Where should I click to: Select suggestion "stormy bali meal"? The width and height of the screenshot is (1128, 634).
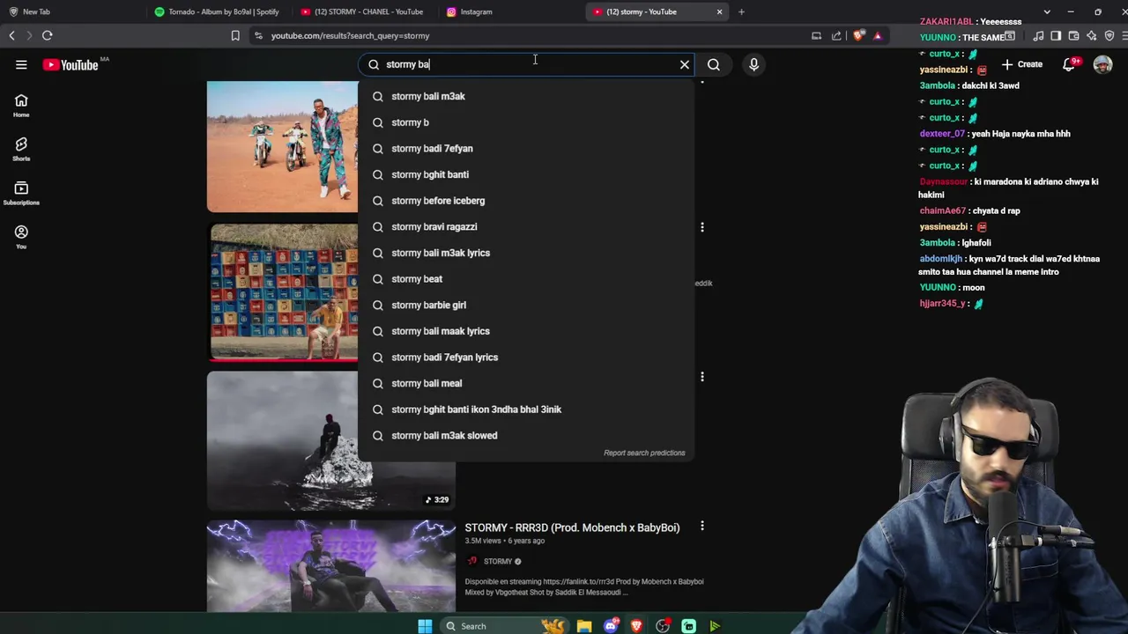click(525, 383)
